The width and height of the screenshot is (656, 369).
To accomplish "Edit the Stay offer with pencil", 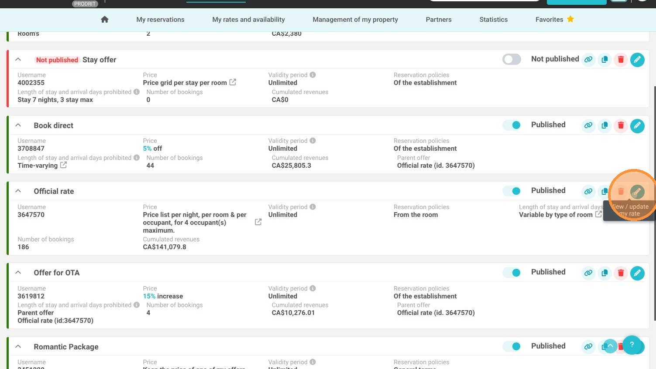I will [x=637, y=59].
